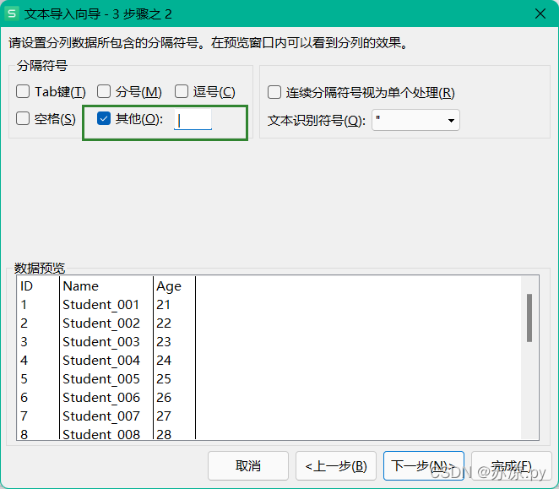Toggle 连续分隔符号视为单个处理(R) checkbox
Viewport: 559px width, 489px height.
[274, 92]
